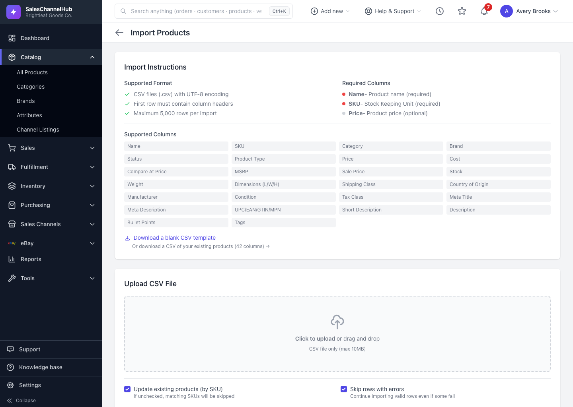
Task: Open the Help & Support dropdown arrow
Action: 419,11
